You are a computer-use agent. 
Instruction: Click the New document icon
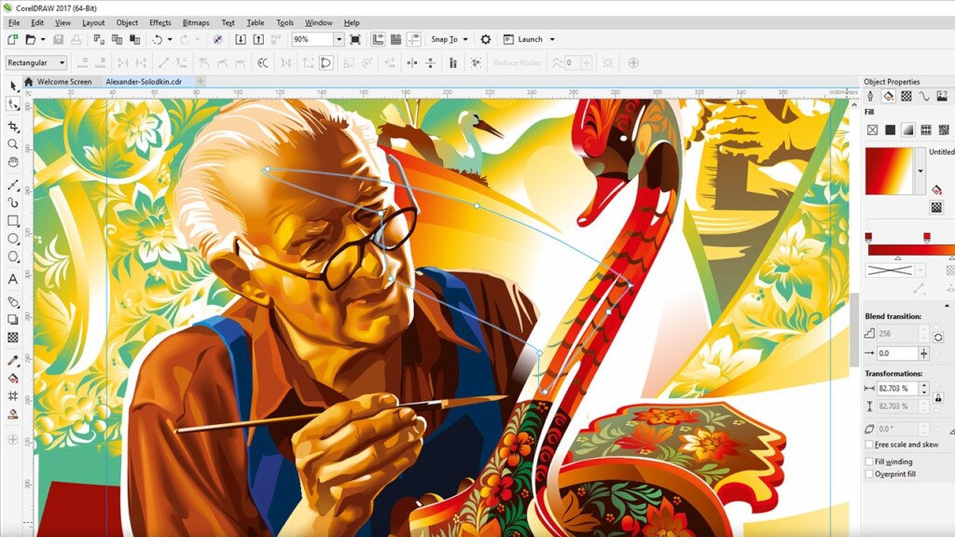12,39
